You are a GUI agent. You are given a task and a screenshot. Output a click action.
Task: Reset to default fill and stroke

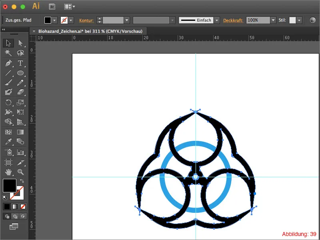(5, 197)
